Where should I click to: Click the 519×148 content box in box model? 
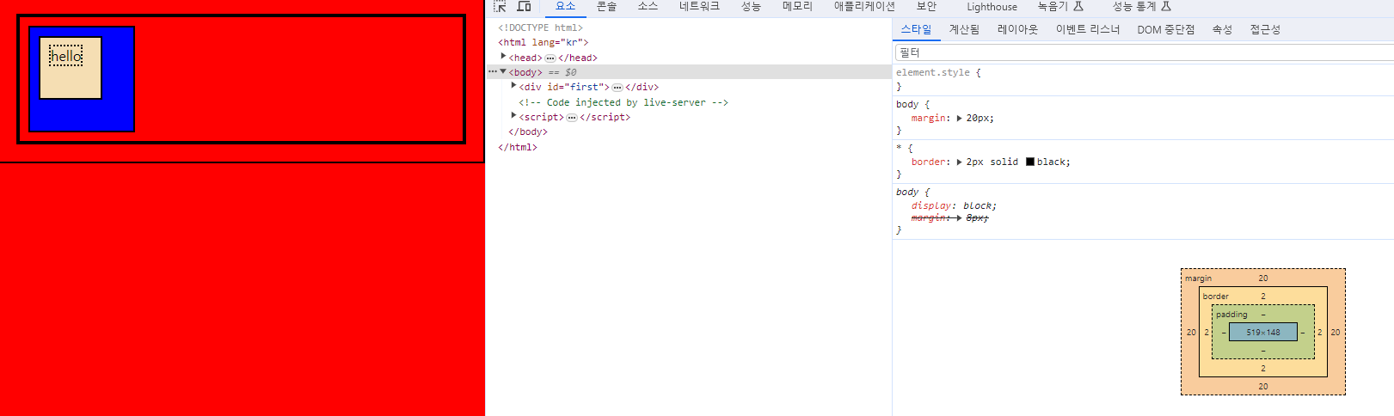[x=1263, y=332]
